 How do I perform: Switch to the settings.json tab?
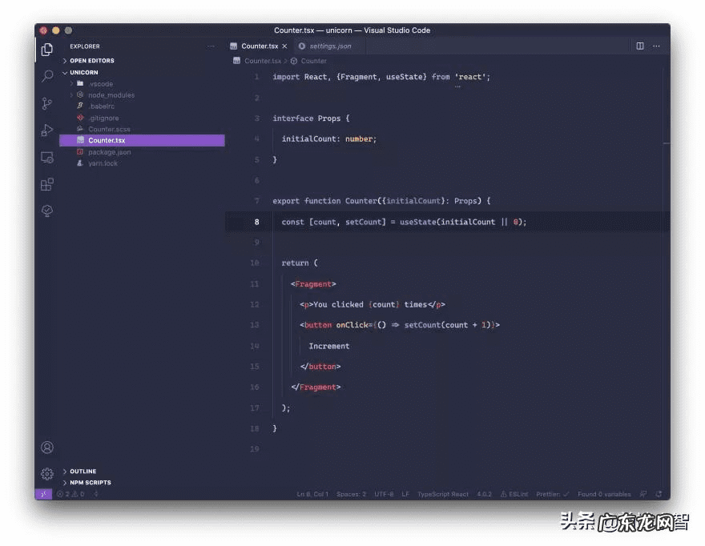pyautogui.click(x=329, y=46)
